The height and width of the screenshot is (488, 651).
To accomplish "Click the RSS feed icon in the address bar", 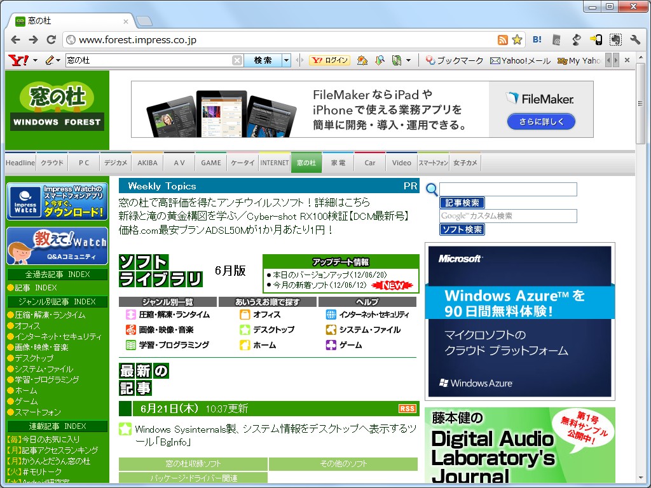I will 504,39.
